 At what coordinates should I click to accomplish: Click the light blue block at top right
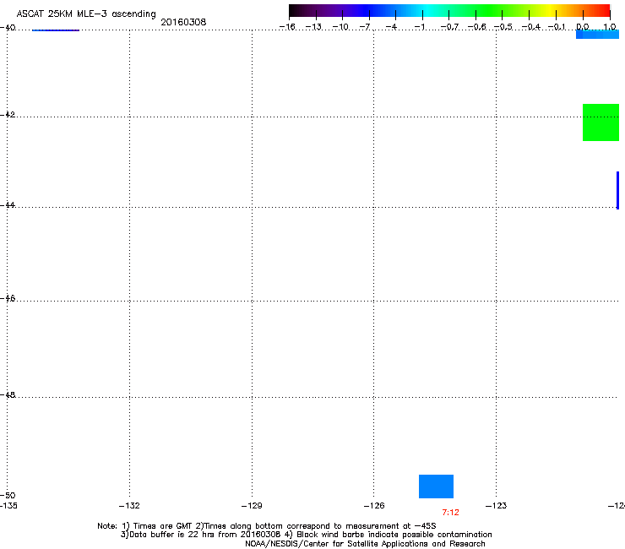pos(597,35)
